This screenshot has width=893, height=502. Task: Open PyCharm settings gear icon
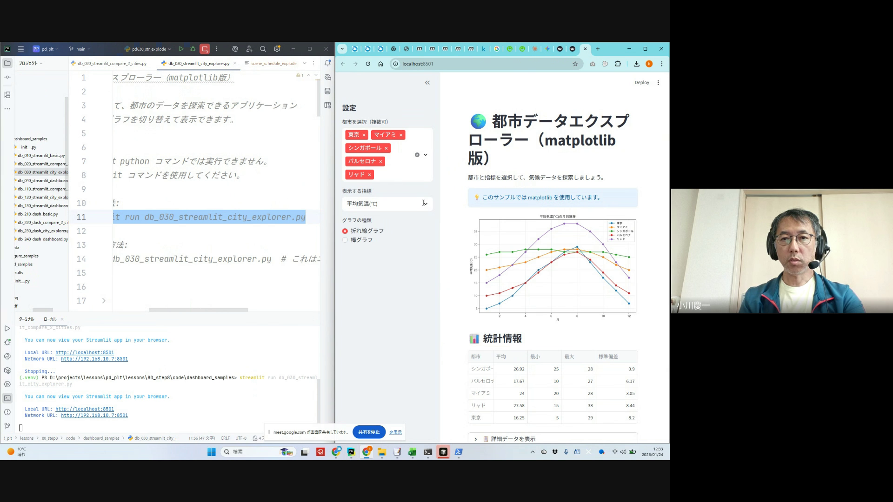[x=277, y=49]
